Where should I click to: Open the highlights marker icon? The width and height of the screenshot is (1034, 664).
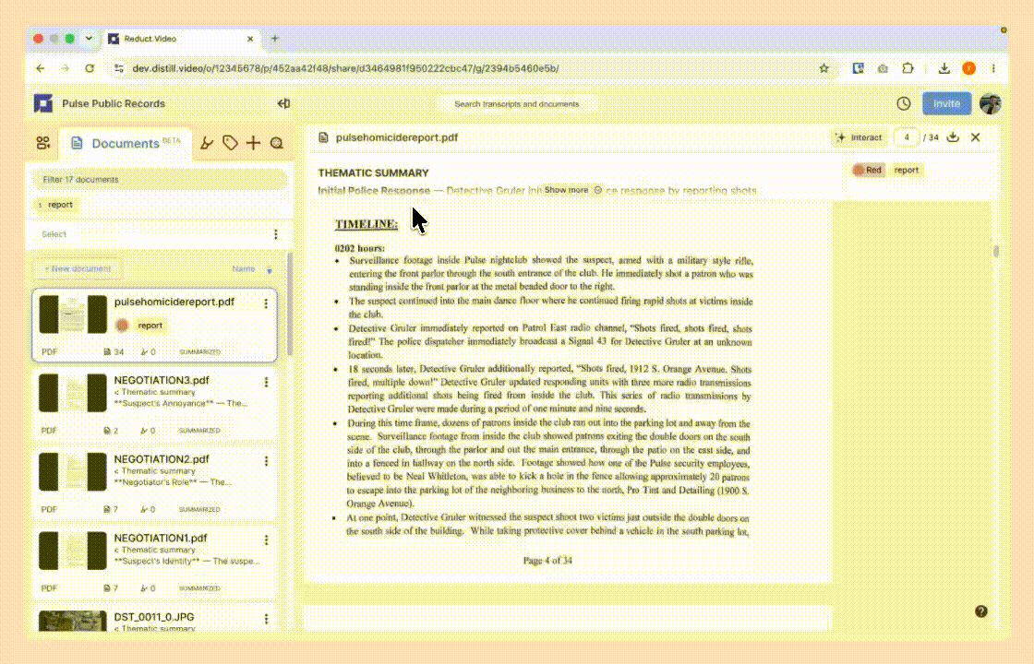(x=207, y=143)
